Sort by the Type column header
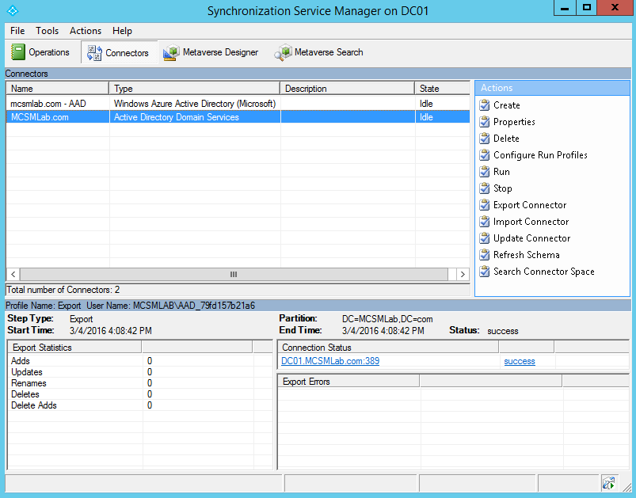The height and width of the screenshot is (498, 636). [195, 89]
